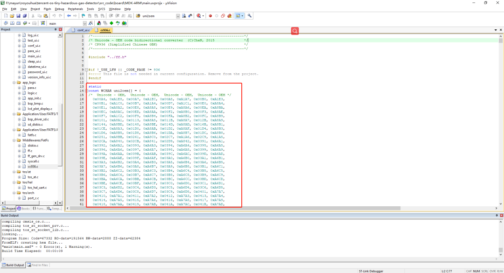The width and height of the screenshot is (504, 273).
Task: Click the Save All icon
Action: pyautogui.click(x=24, y=16)
